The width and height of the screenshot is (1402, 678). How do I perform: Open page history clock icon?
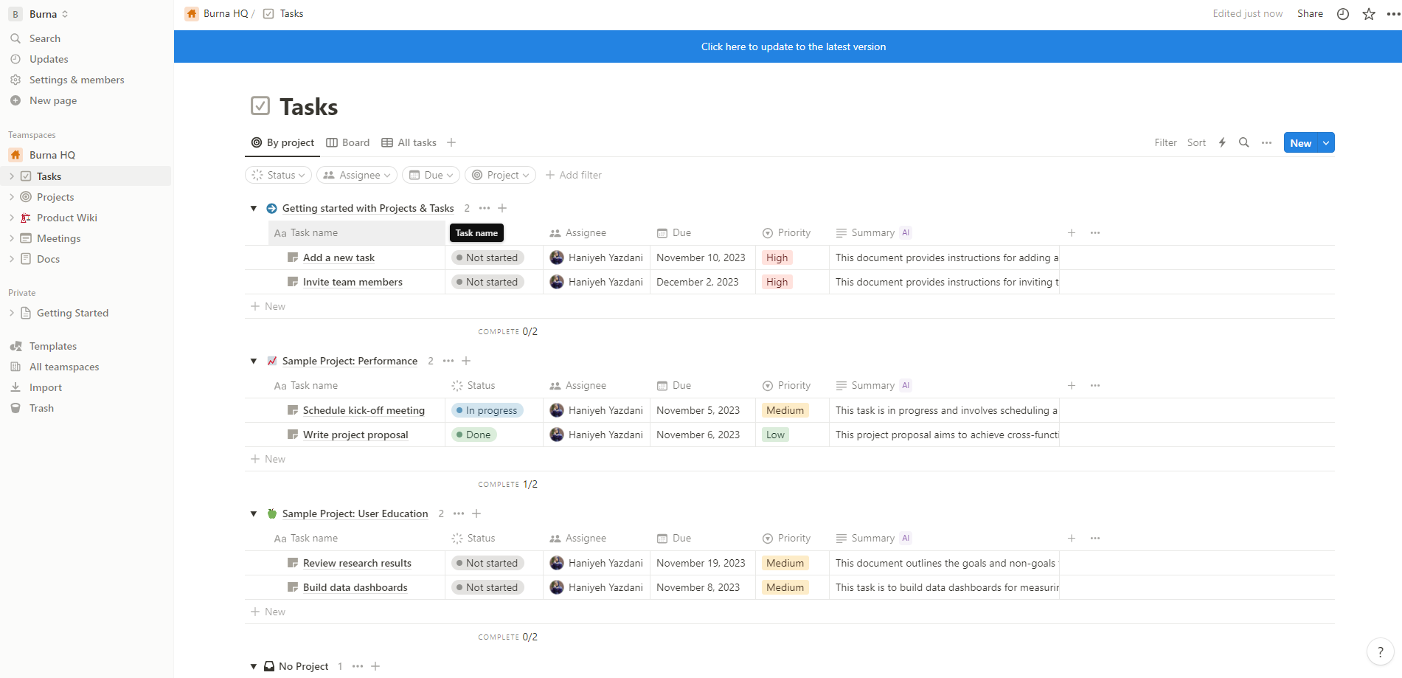pos(1343,14)
